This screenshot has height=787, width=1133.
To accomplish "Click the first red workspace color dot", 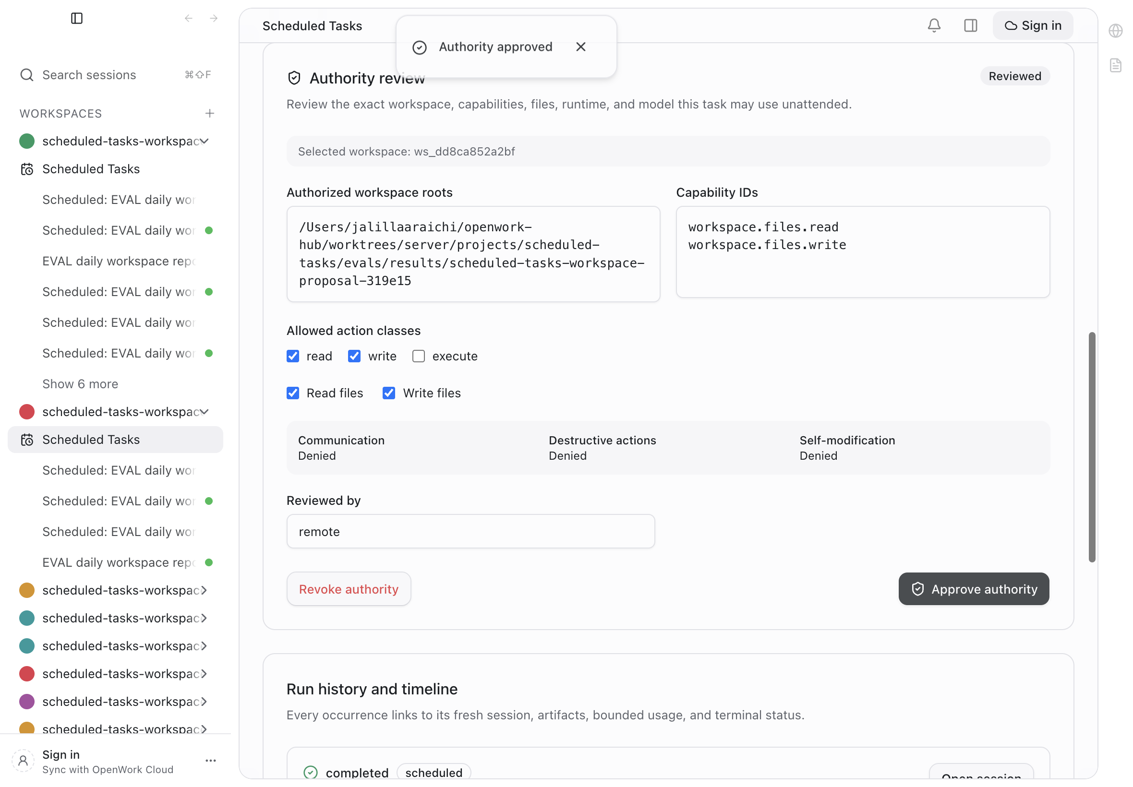I will tap(26, 411).
